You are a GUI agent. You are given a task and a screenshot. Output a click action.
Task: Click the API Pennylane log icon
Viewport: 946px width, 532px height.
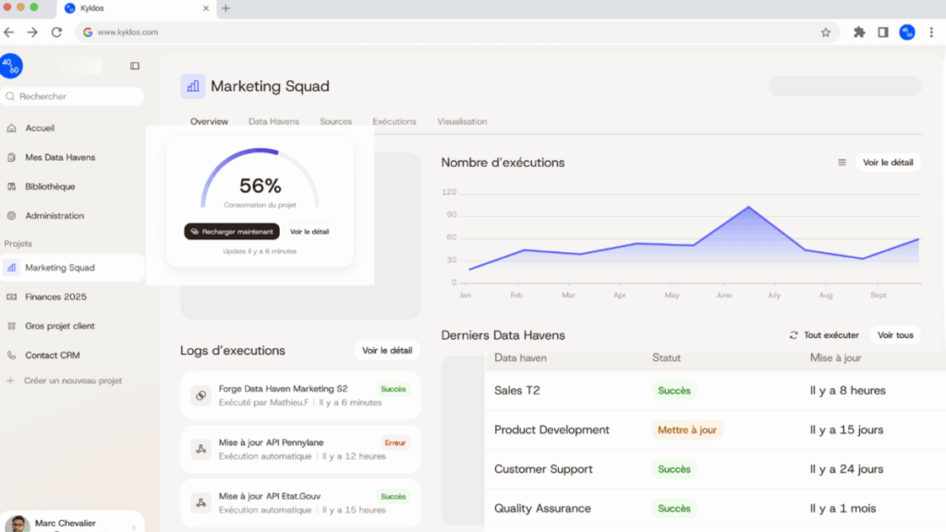200,449
